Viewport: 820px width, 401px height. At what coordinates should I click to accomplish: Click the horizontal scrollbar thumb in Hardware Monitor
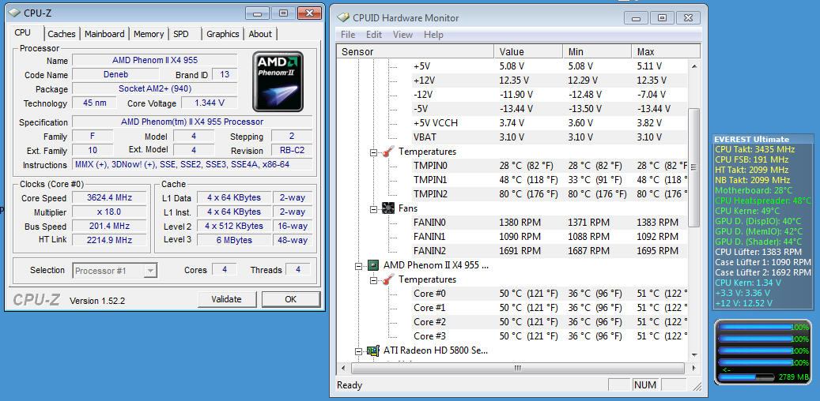[518, 368]
